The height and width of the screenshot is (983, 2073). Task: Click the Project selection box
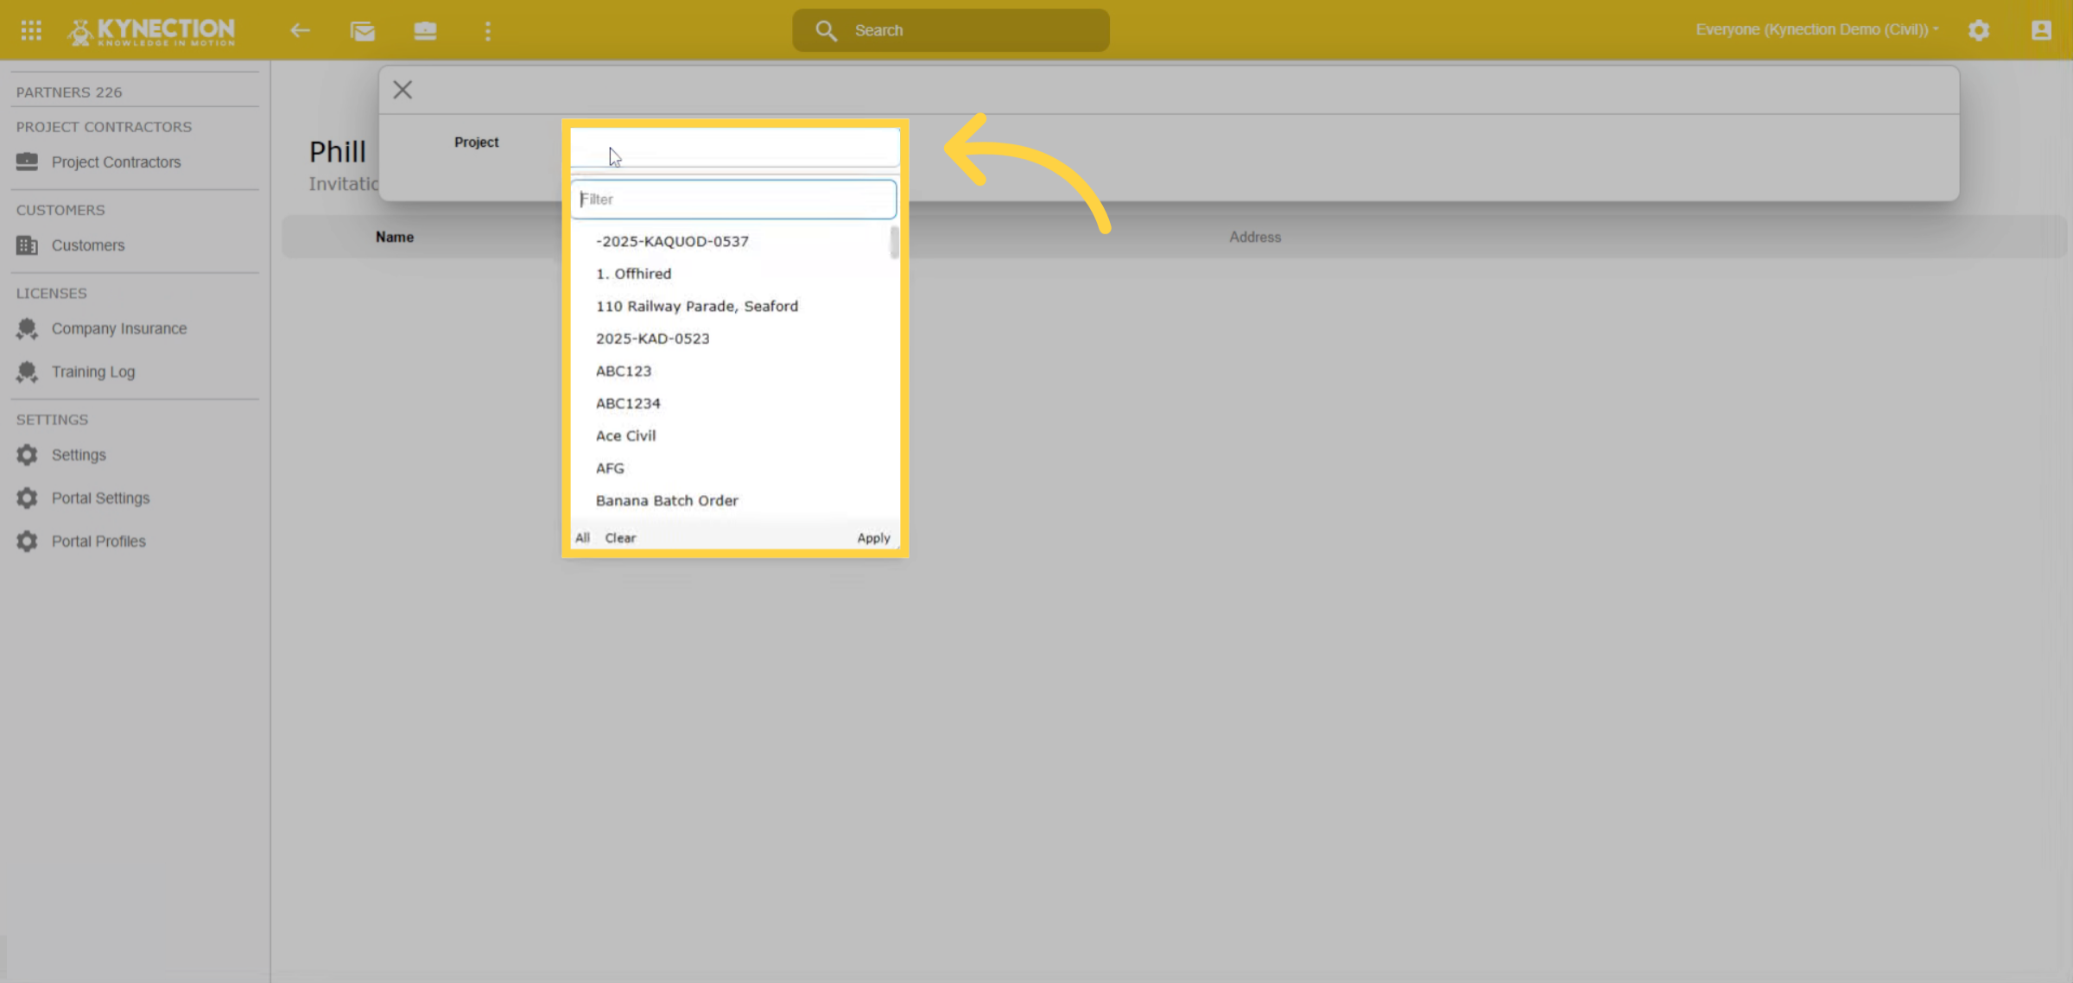pyautogui.click(x=734, y=148)
